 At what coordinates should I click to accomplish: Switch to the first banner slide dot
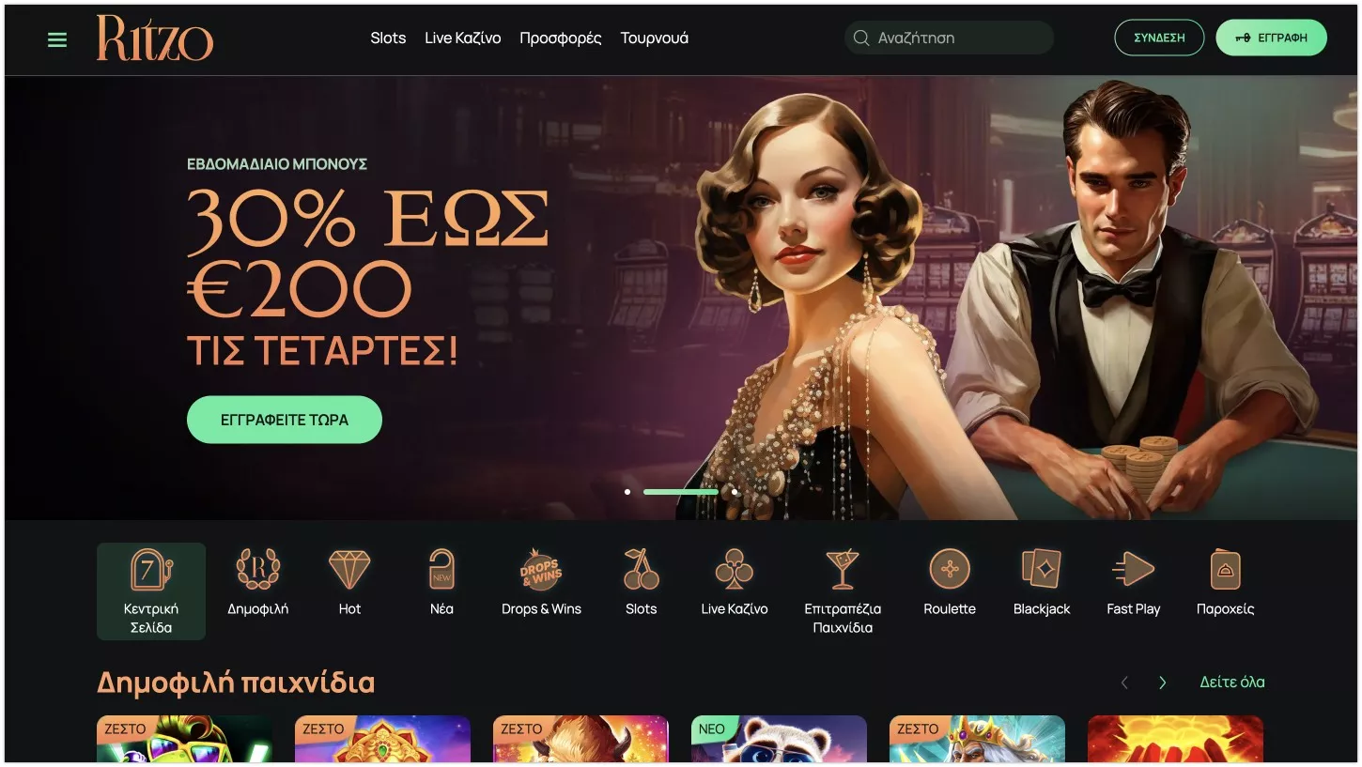627,491
